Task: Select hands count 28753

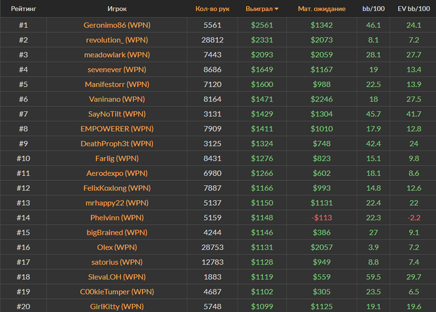Action: click(x=212, y=247)
